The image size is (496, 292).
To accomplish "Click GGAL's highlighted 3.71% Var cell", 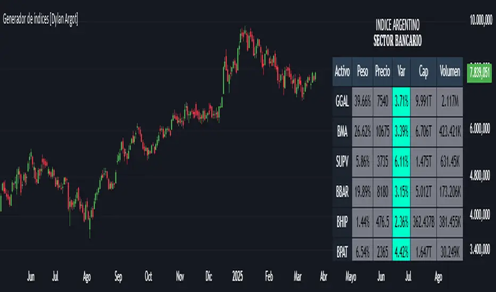I will point(401,101).
